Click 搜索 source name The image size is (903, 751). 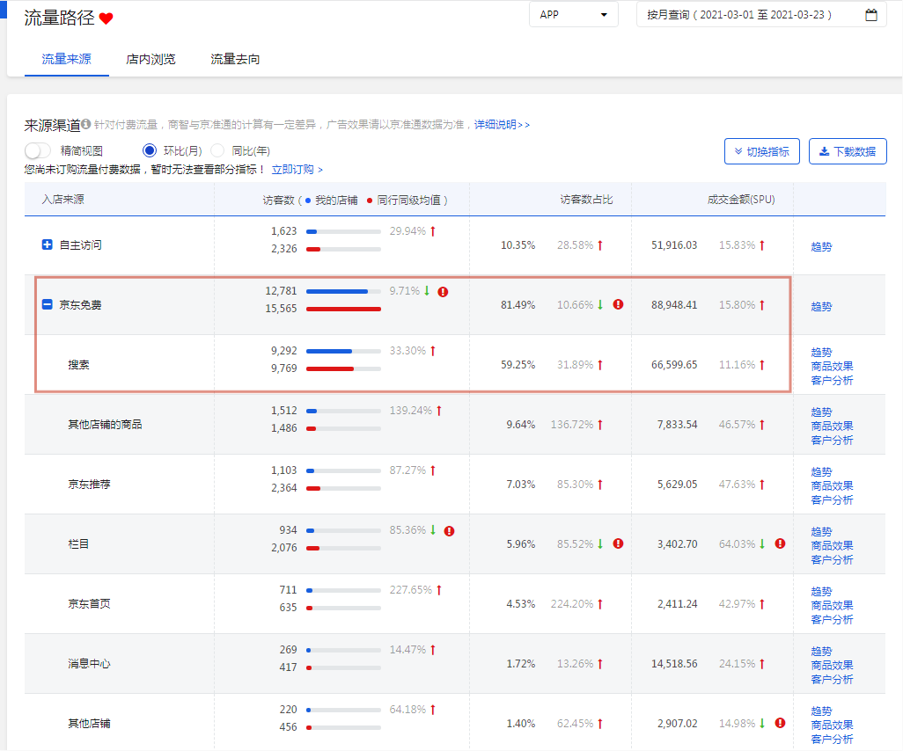tap(79, 365)
